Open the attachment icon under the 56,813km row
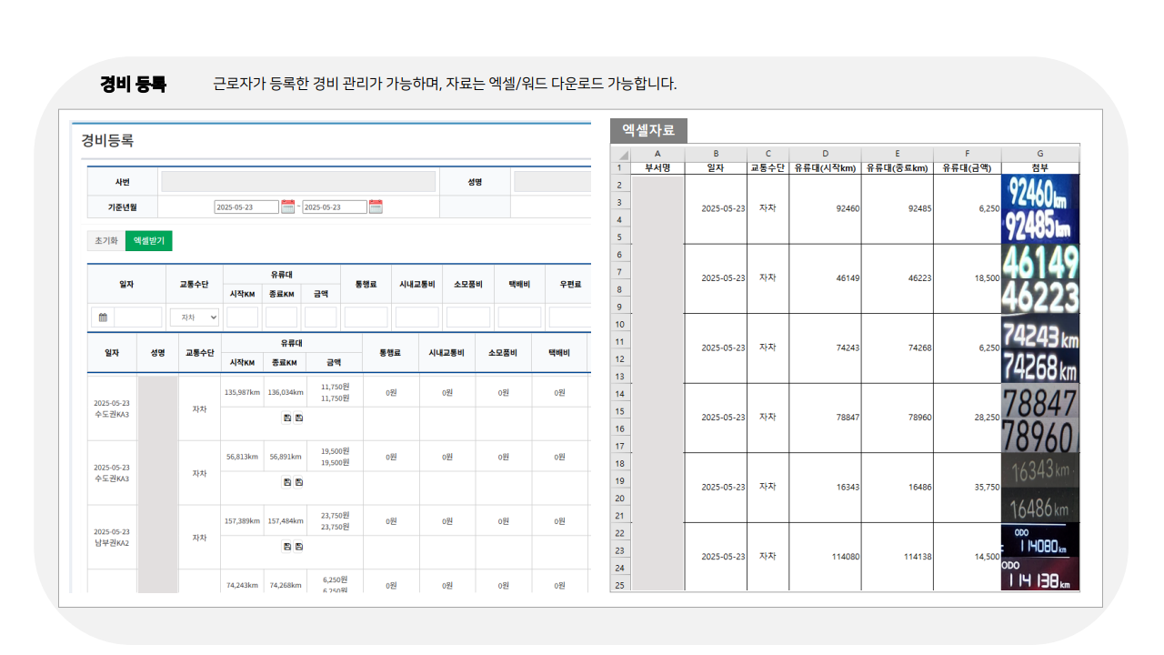 (x=286, y=480)
